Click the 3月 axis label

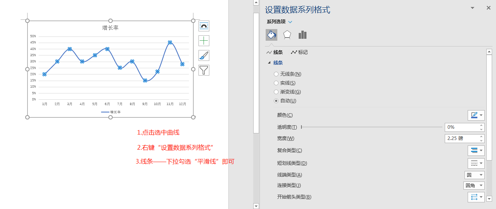[70, 104]
